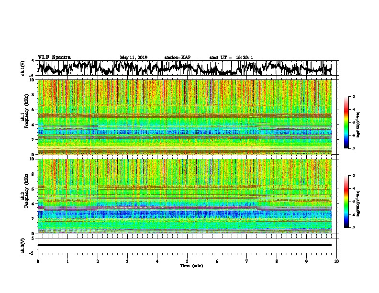Click time axis tick label "8"
The height and width of the screenshot is (293, 379).
click(x=277, y=261)
